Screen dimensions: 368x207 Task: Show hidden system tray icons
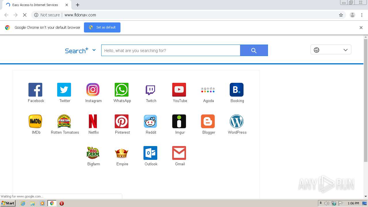pos(321,203)
